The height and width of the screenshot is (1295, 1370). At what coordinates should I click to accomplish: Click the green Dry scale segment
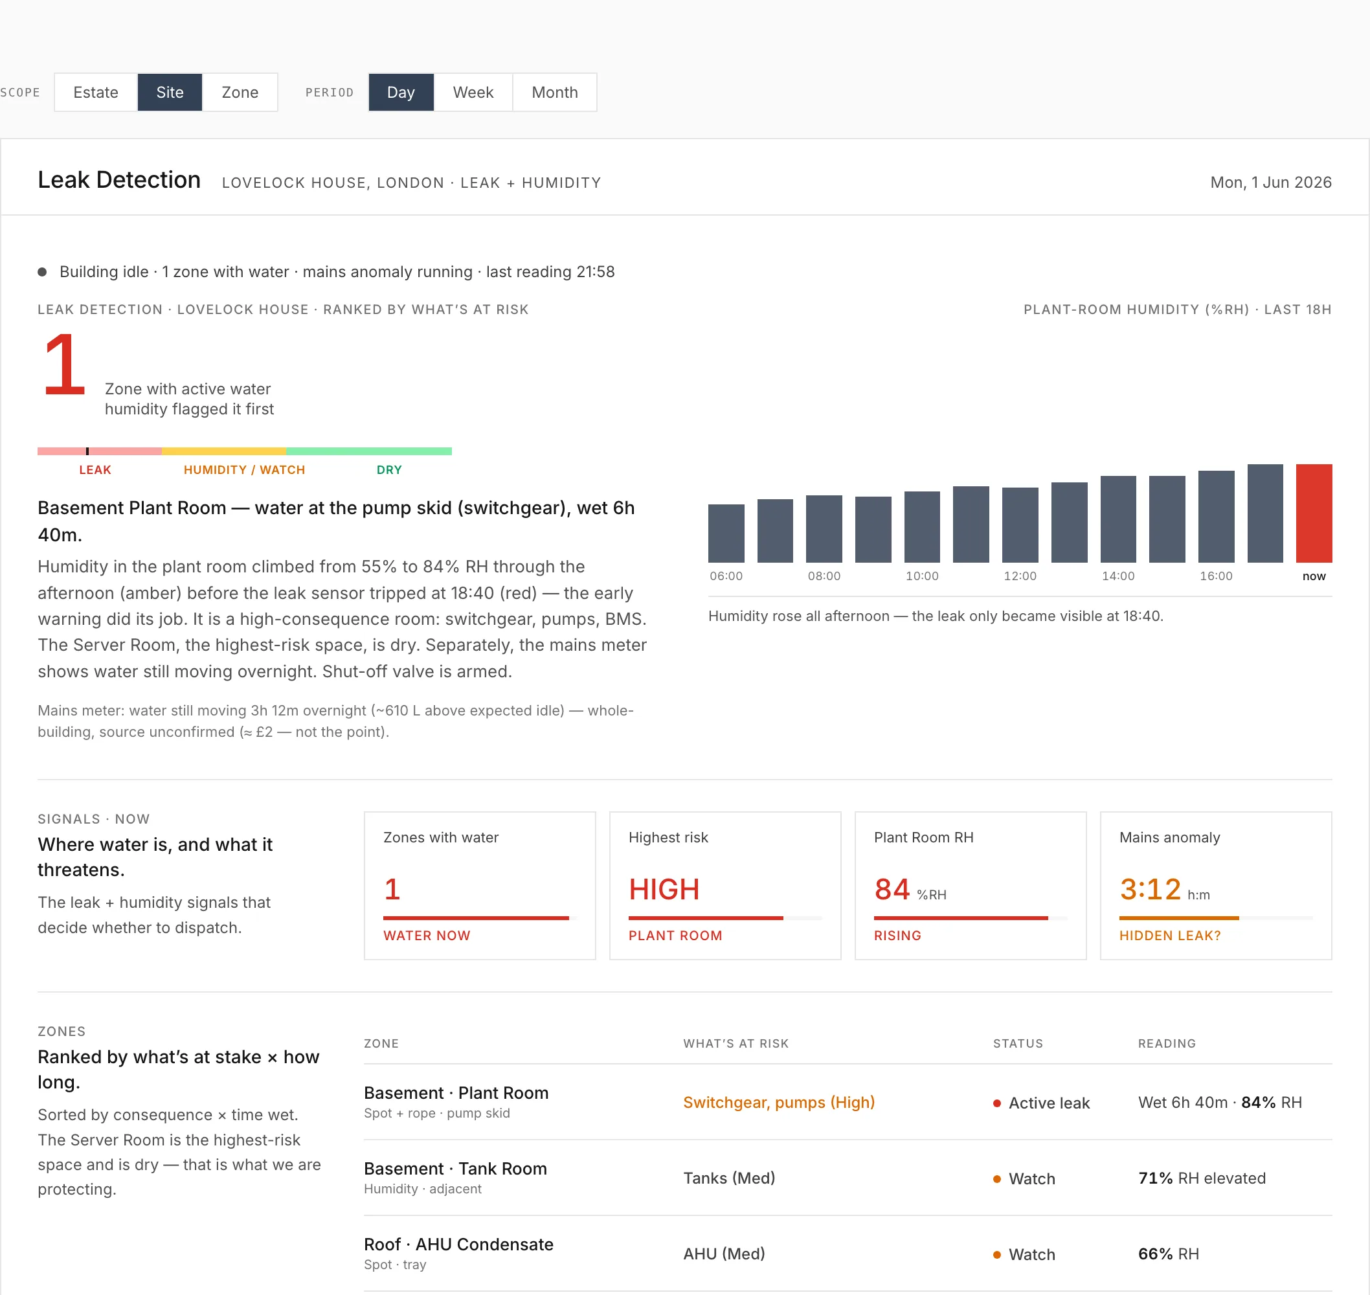tap(369, 451)
